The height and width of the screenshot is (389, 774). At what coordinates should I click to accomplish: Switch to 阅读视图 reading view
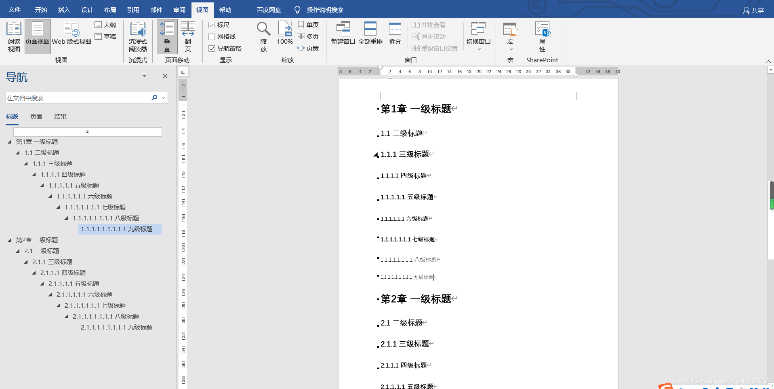pos(13,36)
